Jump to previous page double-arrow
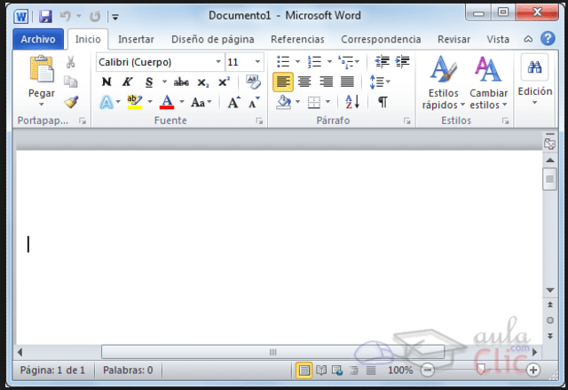This screenshot has height=390, width=568. tap(550, 305)
